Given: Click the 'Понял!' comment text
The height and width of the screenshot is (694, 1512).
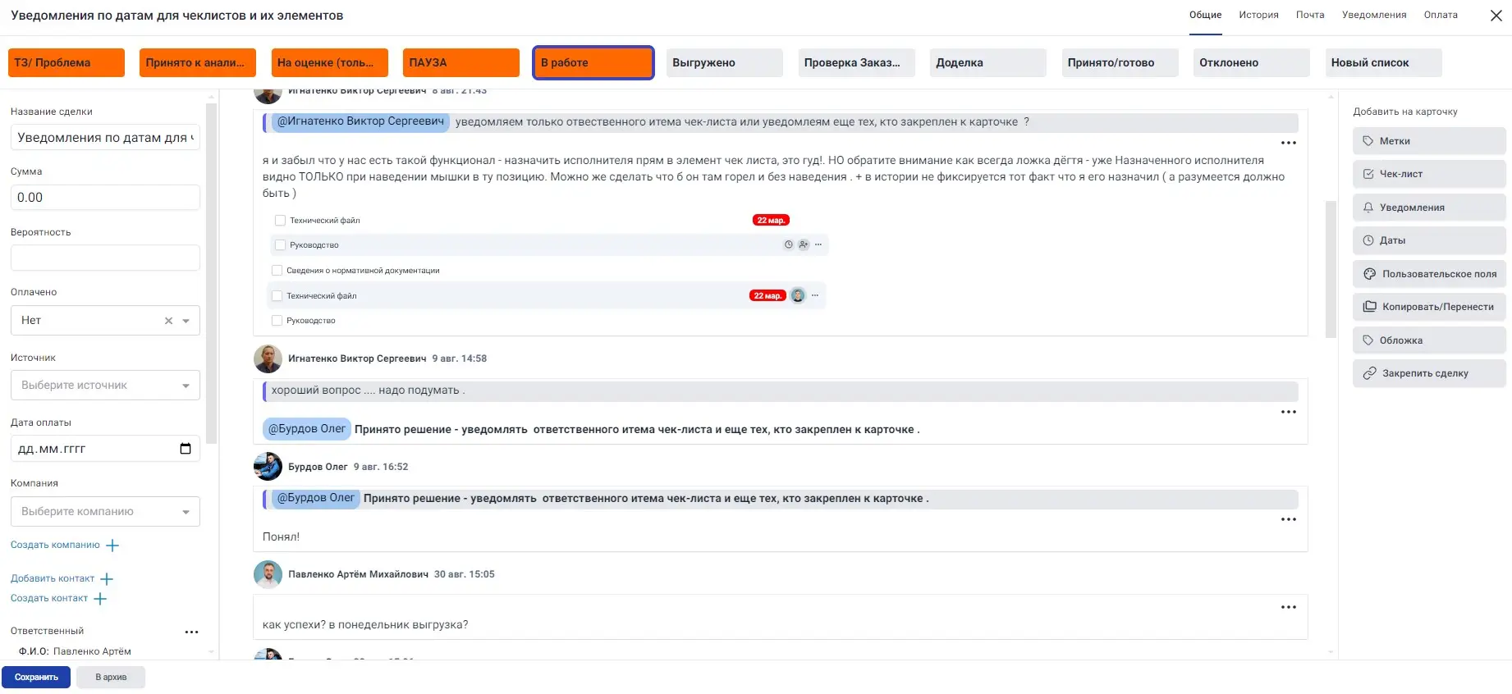Looking at the screenshot, I should pos(281,536).
